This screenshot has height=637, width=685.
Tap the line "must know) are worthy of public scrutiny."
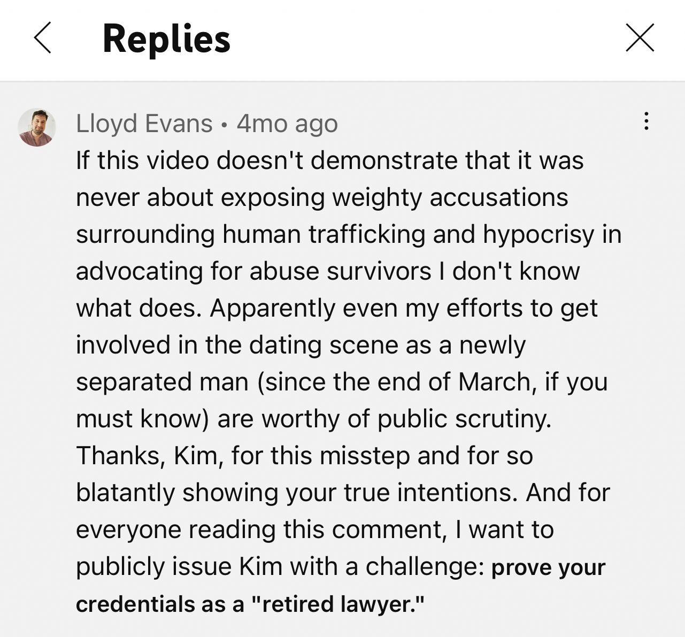click(314, 419)
